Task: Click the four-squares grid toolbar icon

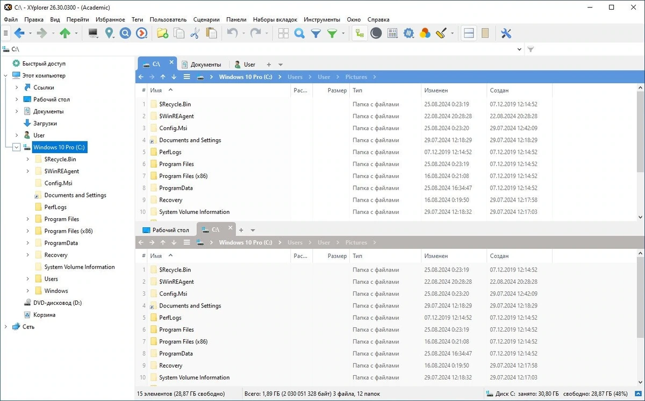Action: coord(283,33)
